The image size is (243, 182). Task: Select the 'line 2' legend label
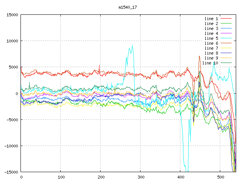pos(211,24)
